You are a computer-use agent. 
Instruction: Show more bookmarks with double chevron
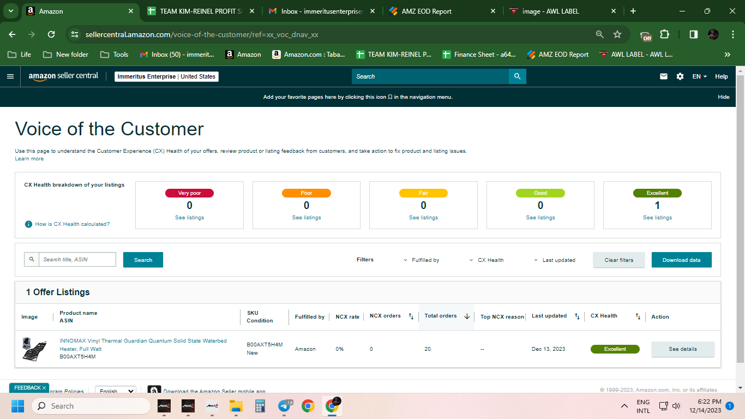[x=728, y=55]
